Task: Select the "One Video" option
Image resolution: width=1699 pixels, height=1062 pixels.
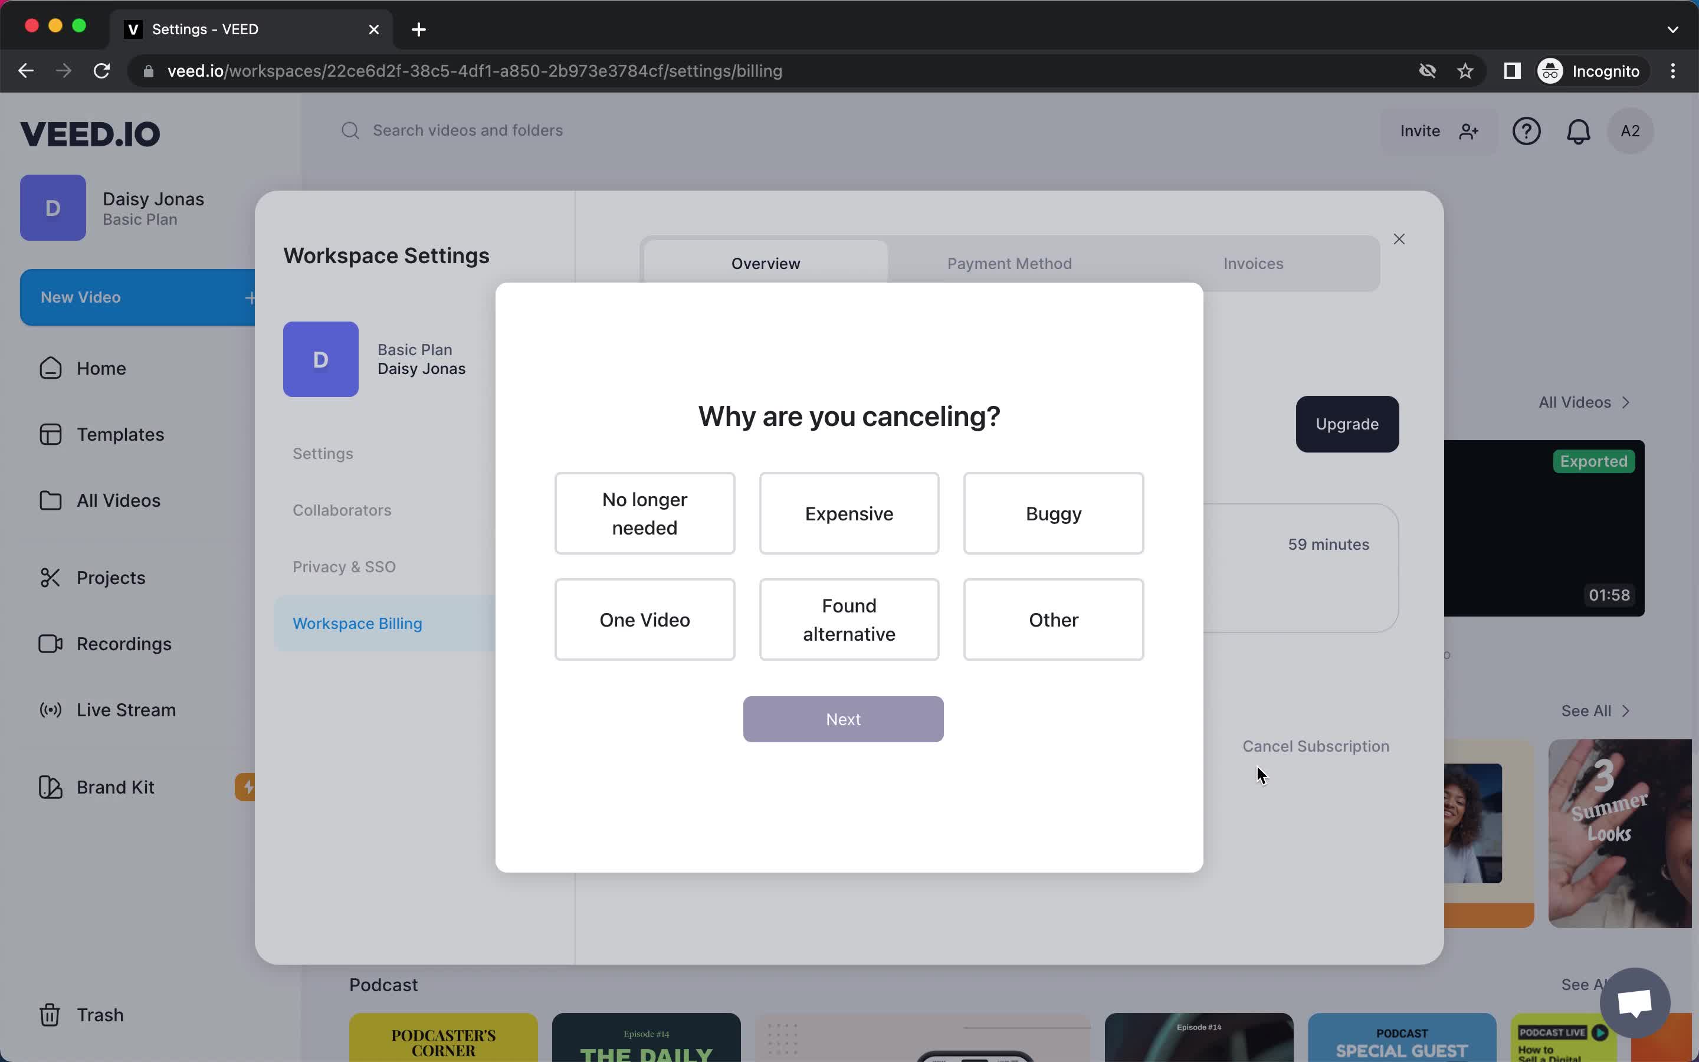Action: [x=644, y=619]
